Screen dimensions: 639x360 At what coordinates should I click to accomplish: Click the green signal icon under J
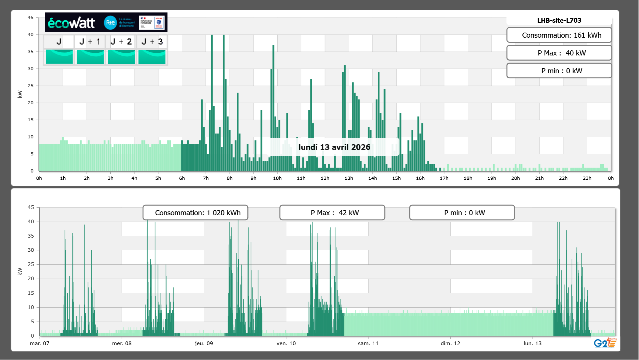(59, 56)
